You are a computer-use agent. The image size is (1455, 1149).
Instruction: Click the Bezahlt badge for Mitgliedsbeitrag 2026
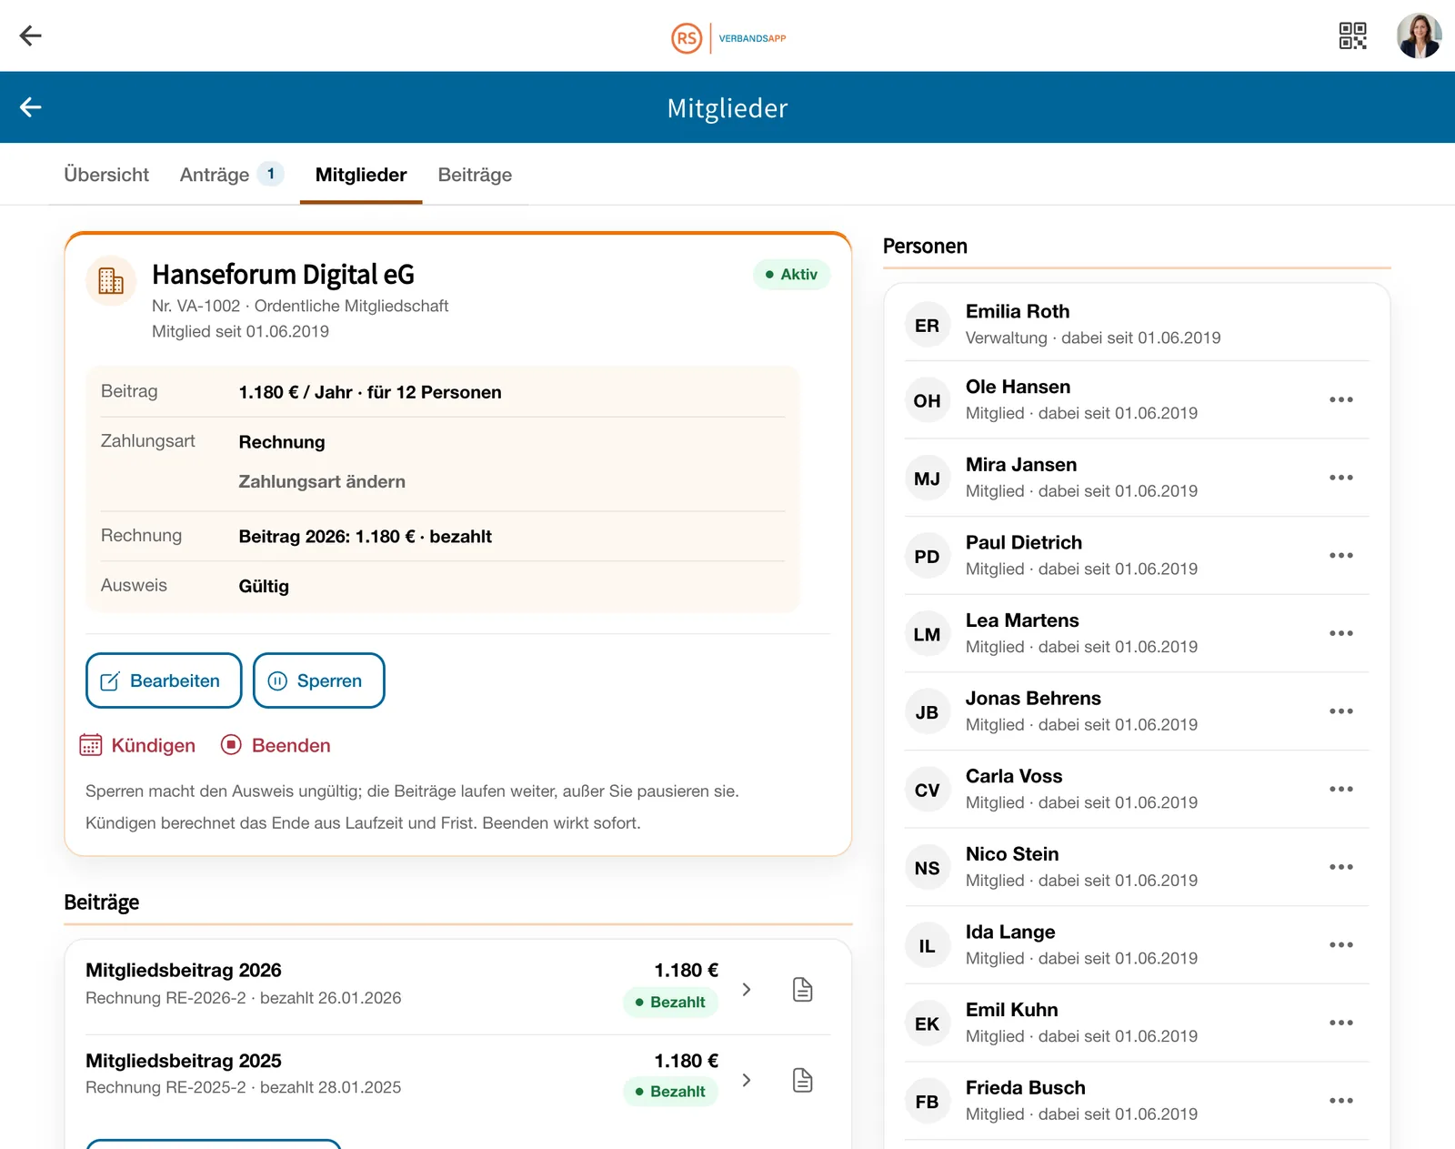670,1002
